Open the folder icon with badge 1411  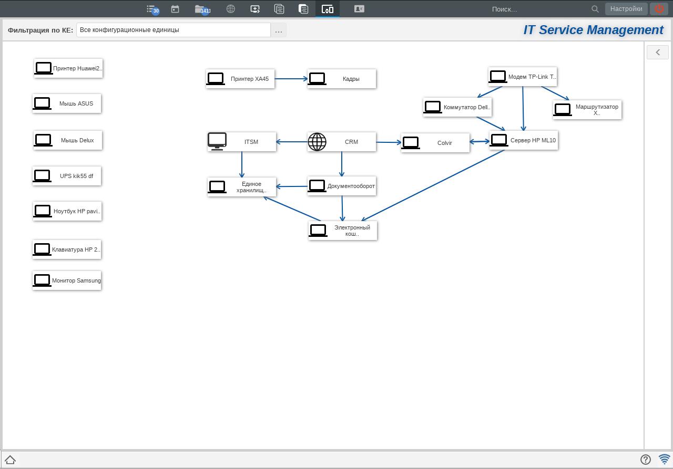[202, 9]
